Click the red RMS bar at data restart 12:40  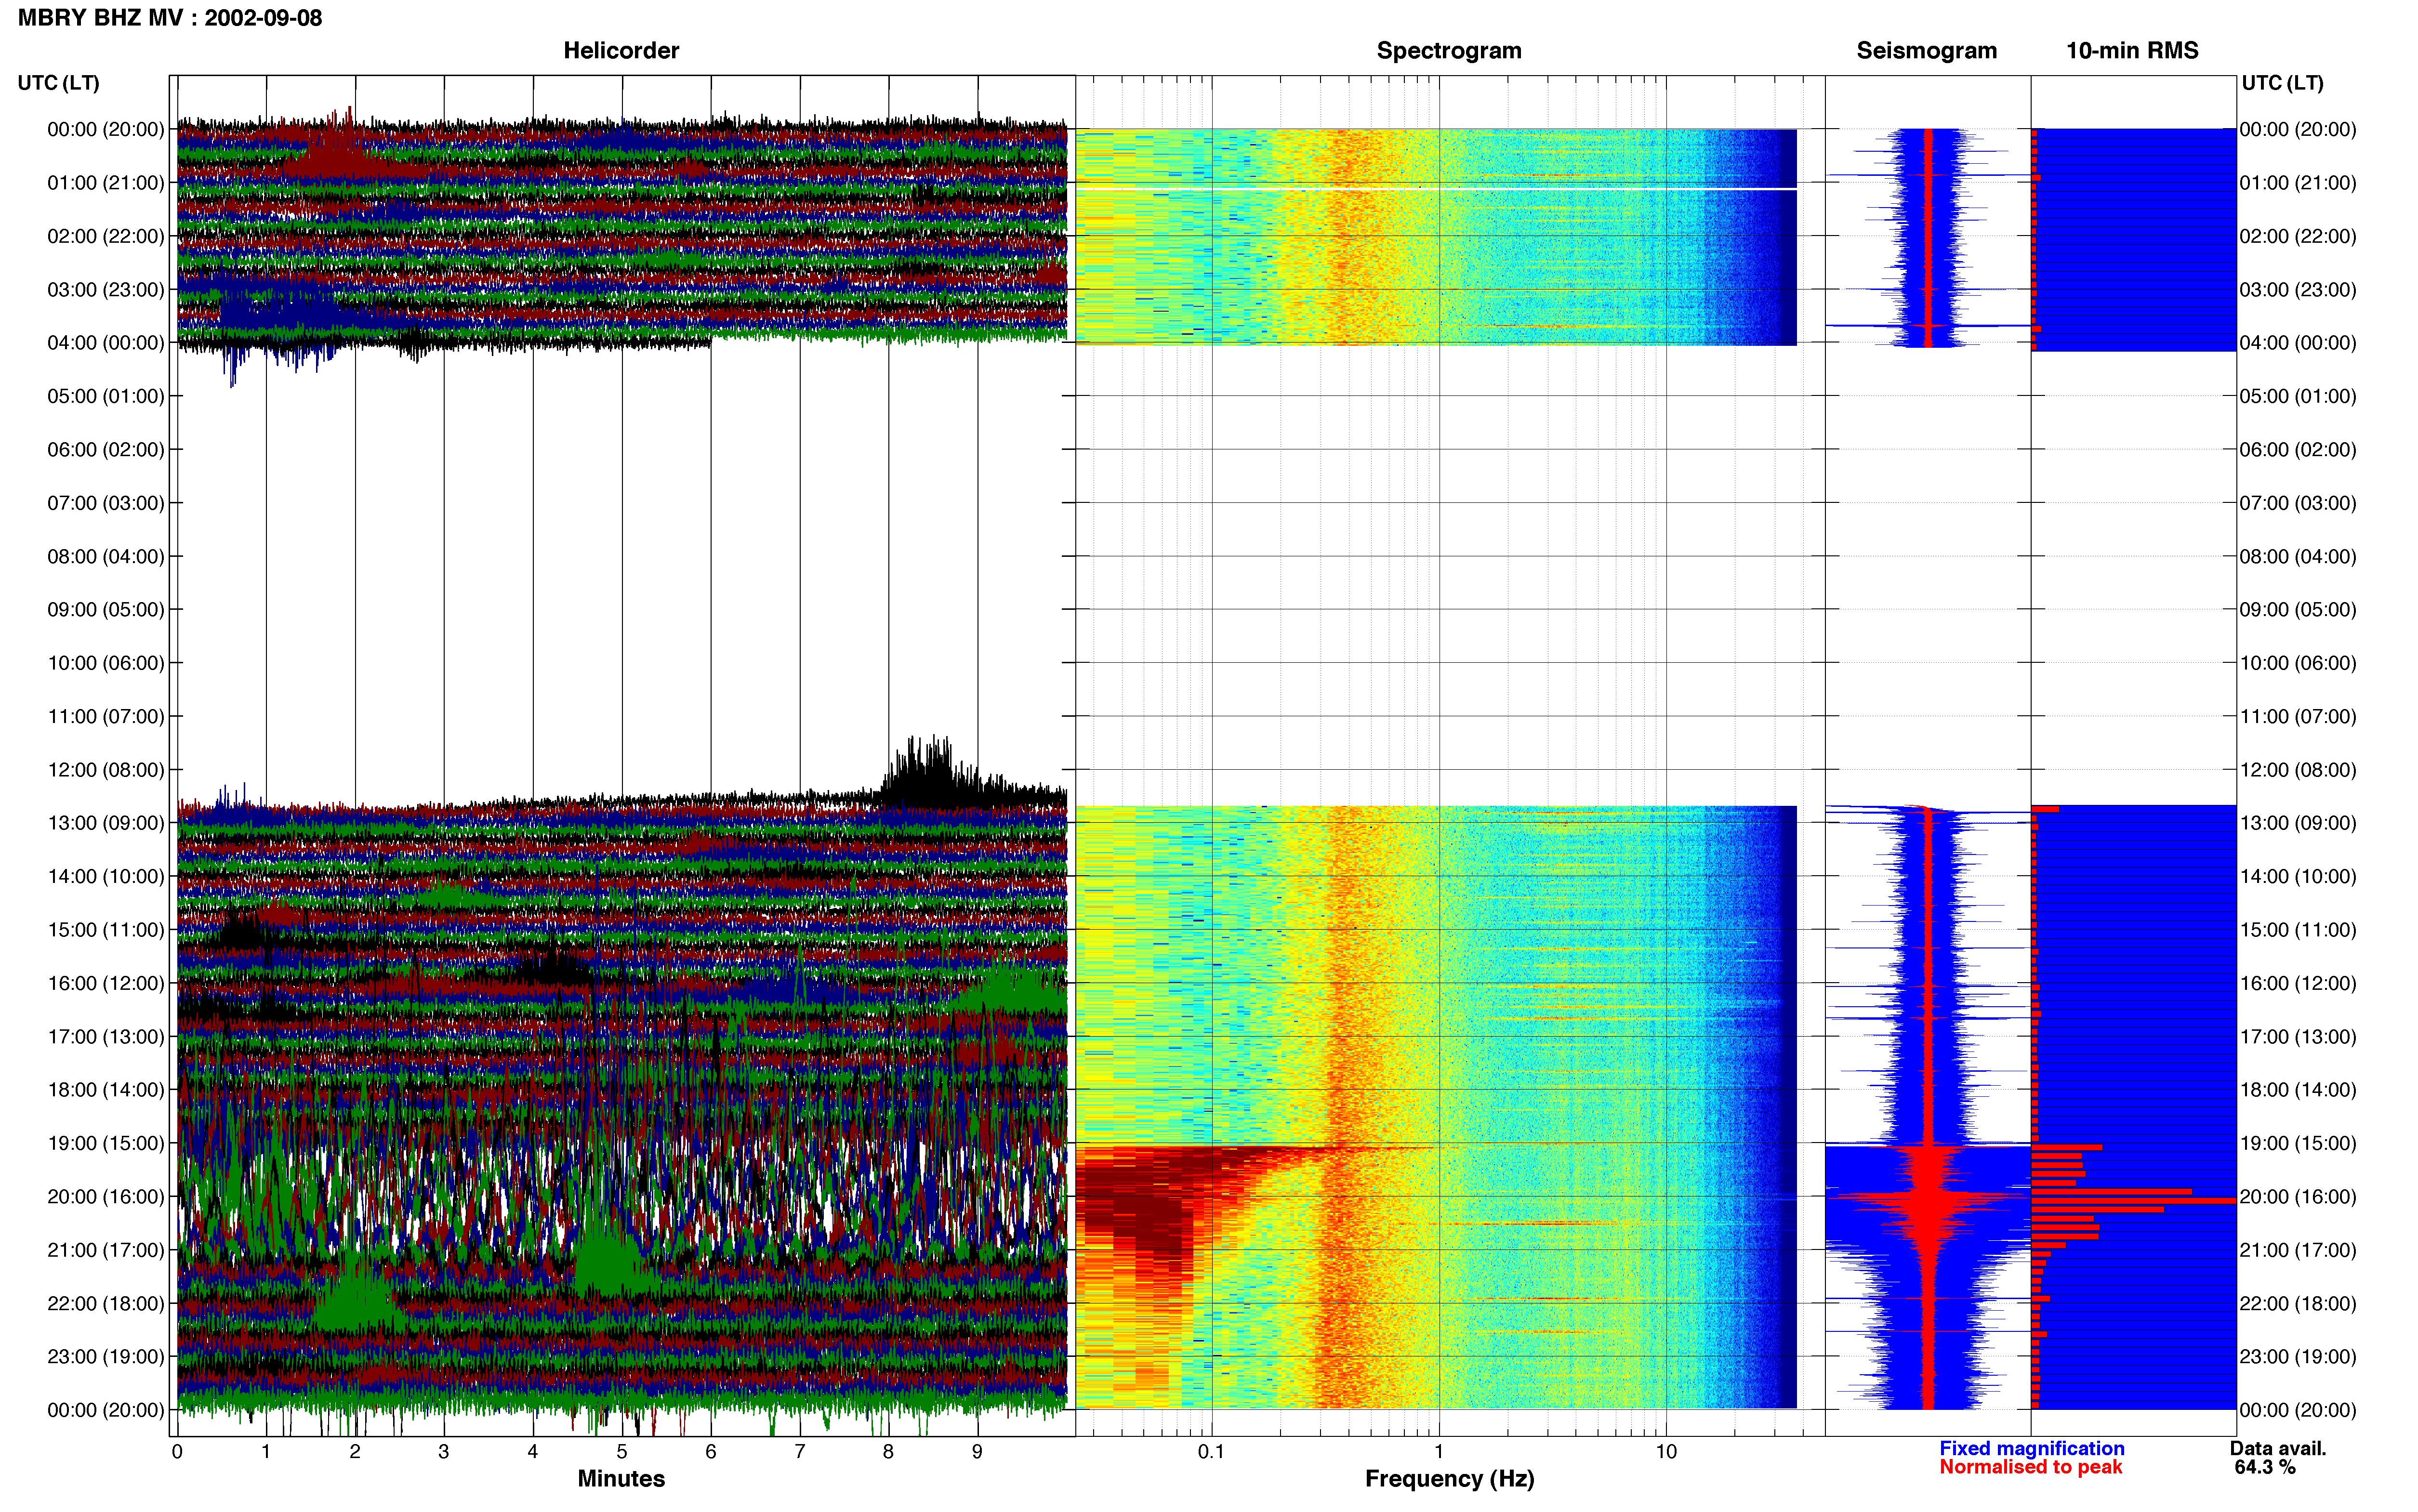(2045, 809)
